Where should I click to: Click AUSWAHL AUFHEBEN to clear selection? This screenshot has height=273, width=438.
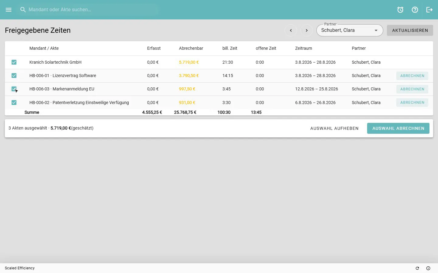tap(334, 128)
